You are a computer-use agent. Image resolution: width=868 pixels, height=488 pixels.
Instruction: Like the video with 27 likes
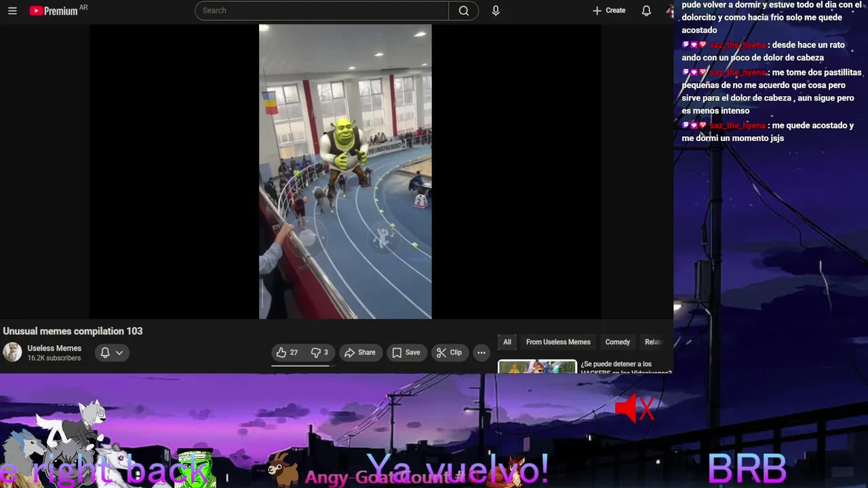coord(287,352)
